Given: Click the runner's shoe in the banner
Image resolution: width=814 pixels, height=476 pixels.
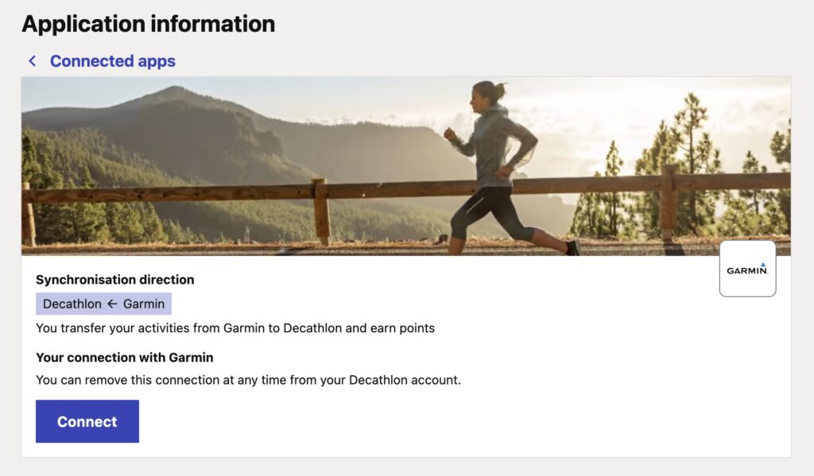Looking at the screenshot, I should tap(572, 248).
